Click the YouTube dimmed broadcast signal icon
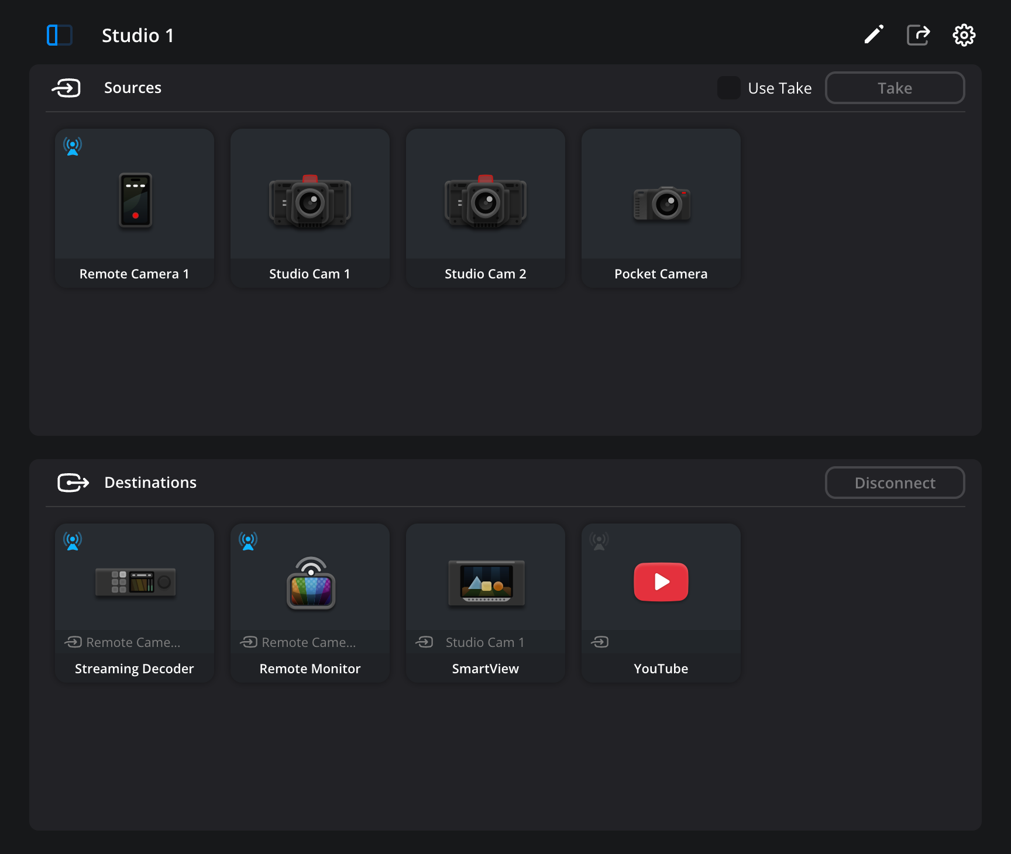 [599, 541]
